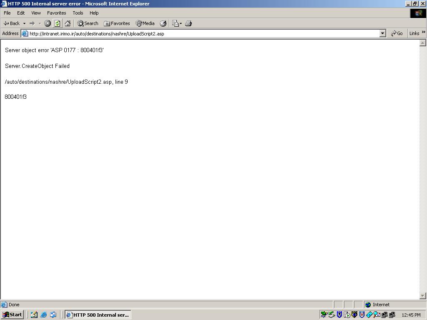
Task: Click the 12:45 PM system clock
Action: click(x=411, y=315)
